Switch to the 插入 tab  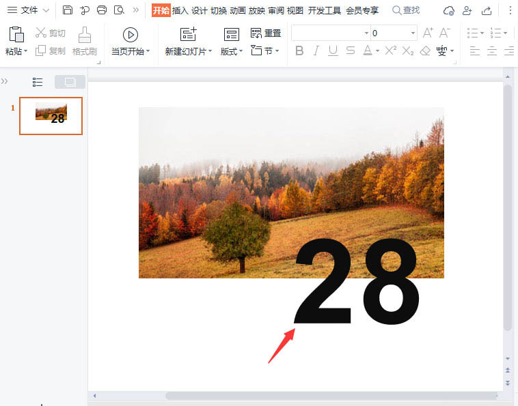pyautogui.click(x=180, y=10)
